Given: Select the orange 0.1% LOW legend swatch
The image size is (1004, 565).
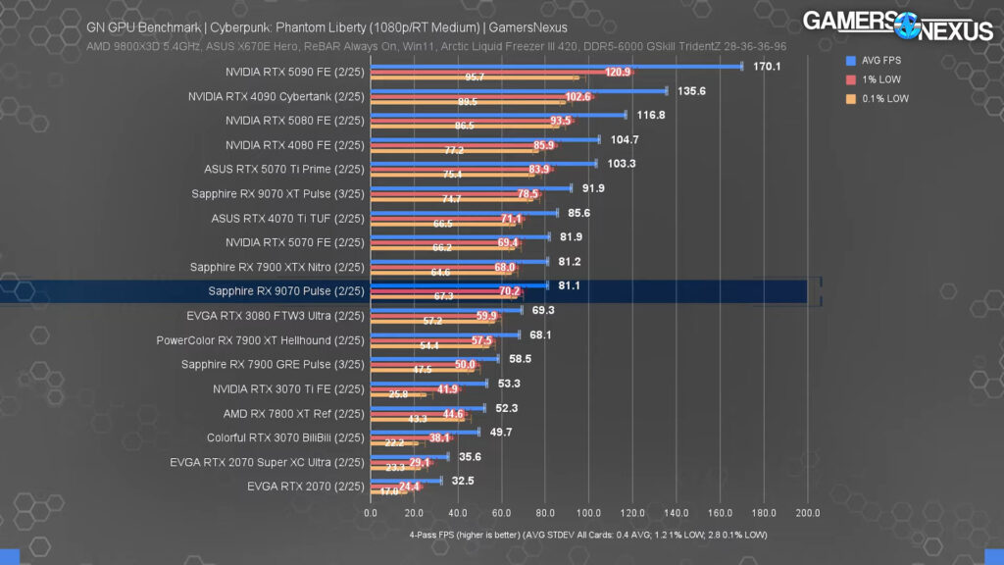Looking at the screenshot, I should pos(850,99).
